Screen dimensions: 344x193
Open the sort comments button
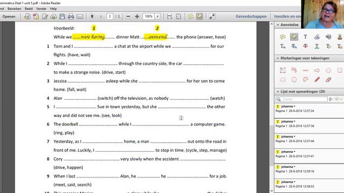[x=331, y=99]
